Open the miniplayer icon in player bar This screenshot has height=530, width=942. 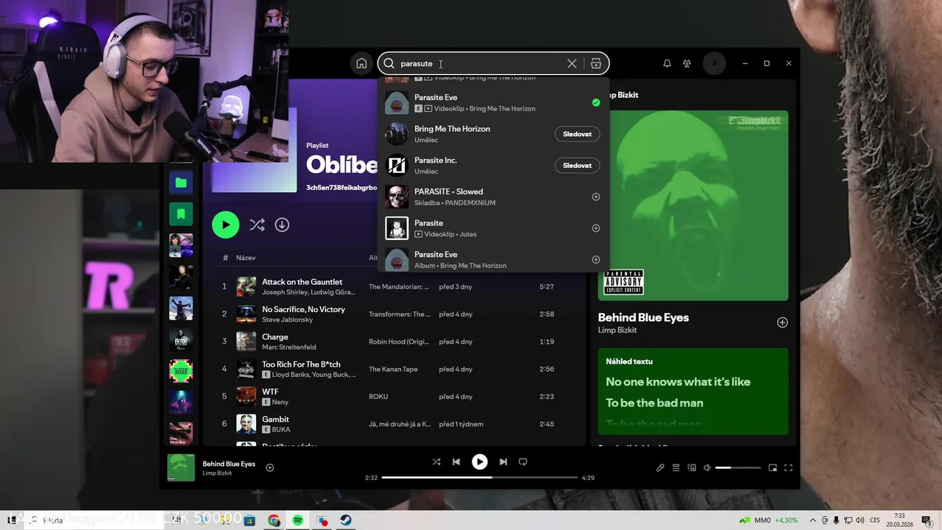773,467
